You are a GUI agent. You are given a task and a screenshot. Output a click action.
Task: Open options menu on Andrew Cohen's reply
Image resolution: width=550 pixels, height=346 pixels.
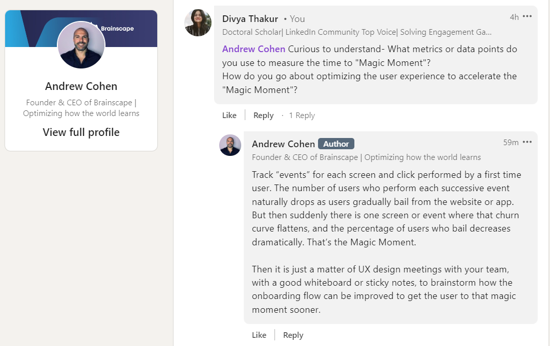pos(527,142)
